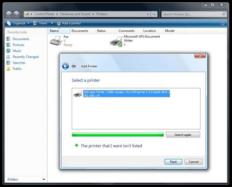Click the Views toolbar button
The height and width of the screenshot is (187, 232).
tap(40, 23)
